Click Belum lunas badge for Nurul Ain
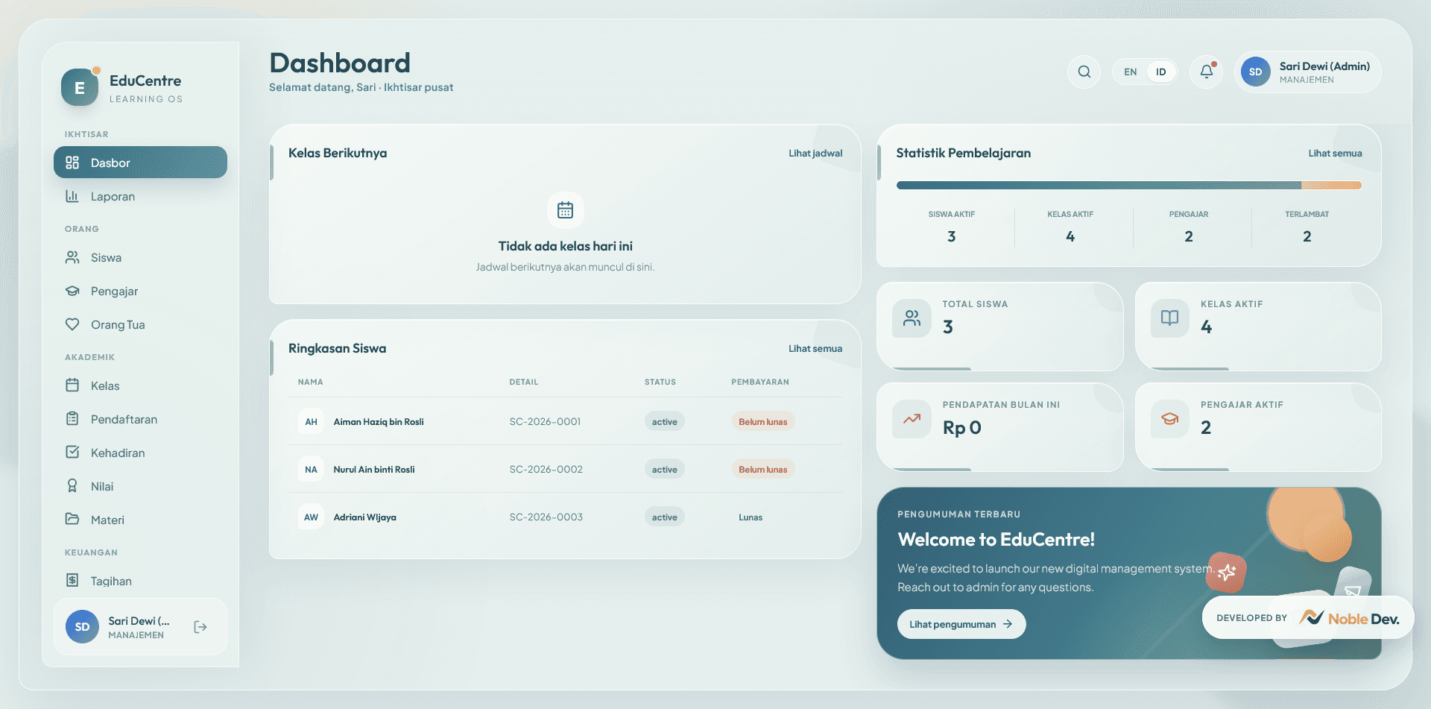 [762, 469]
